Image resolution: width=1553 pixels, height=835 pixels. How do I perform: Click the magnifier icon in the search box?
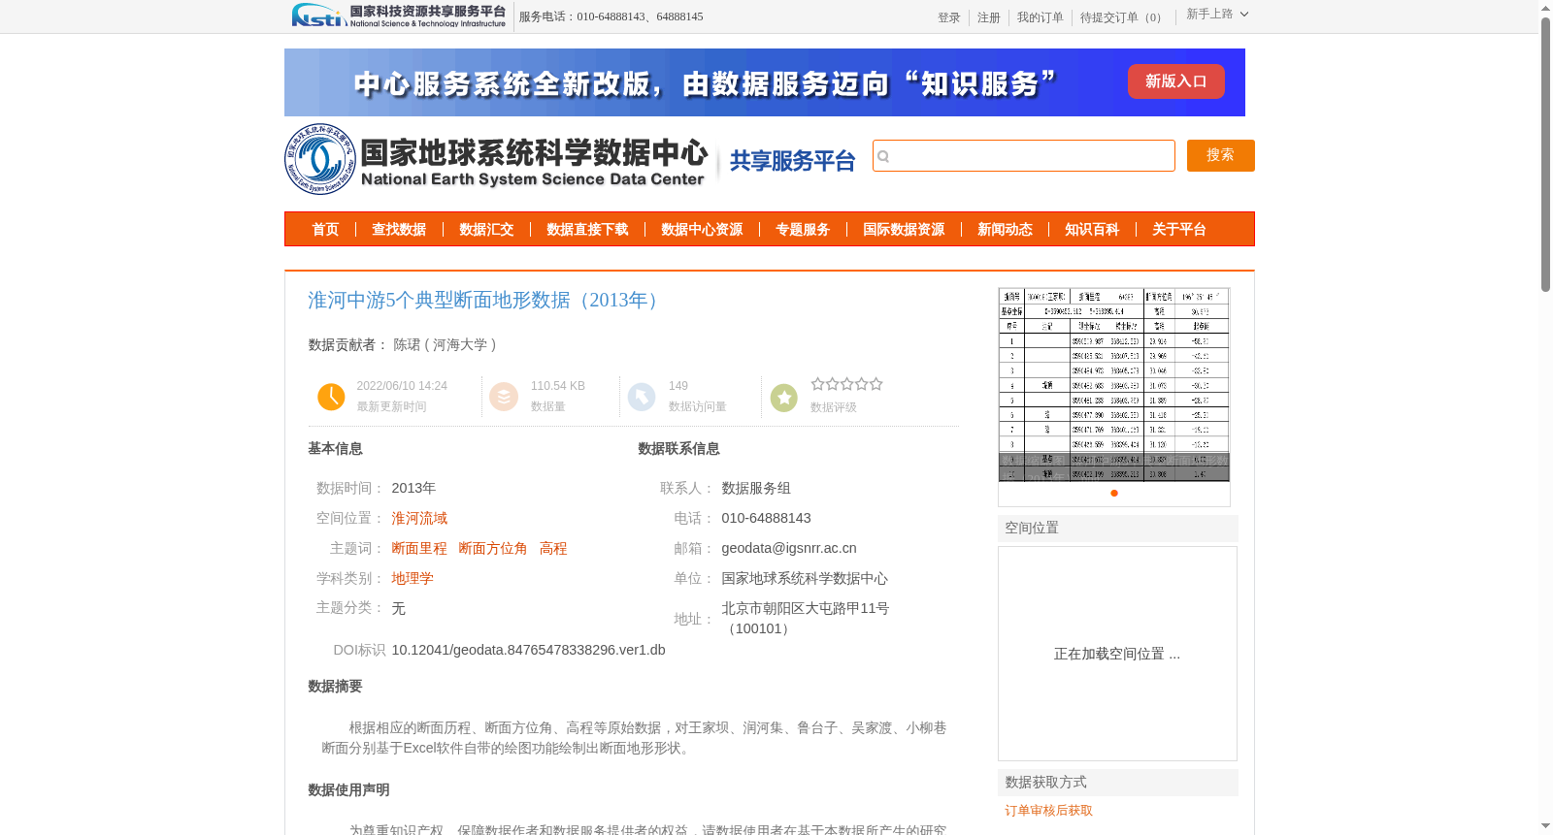883,156
